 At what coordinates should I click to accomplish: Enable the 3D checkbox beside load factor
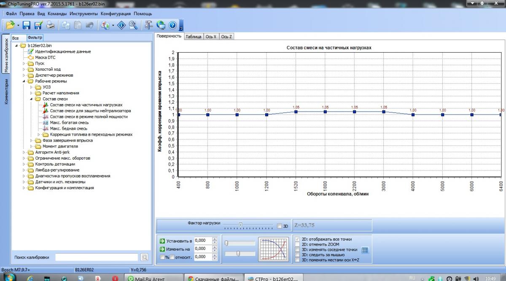click(x=280, y=226)
